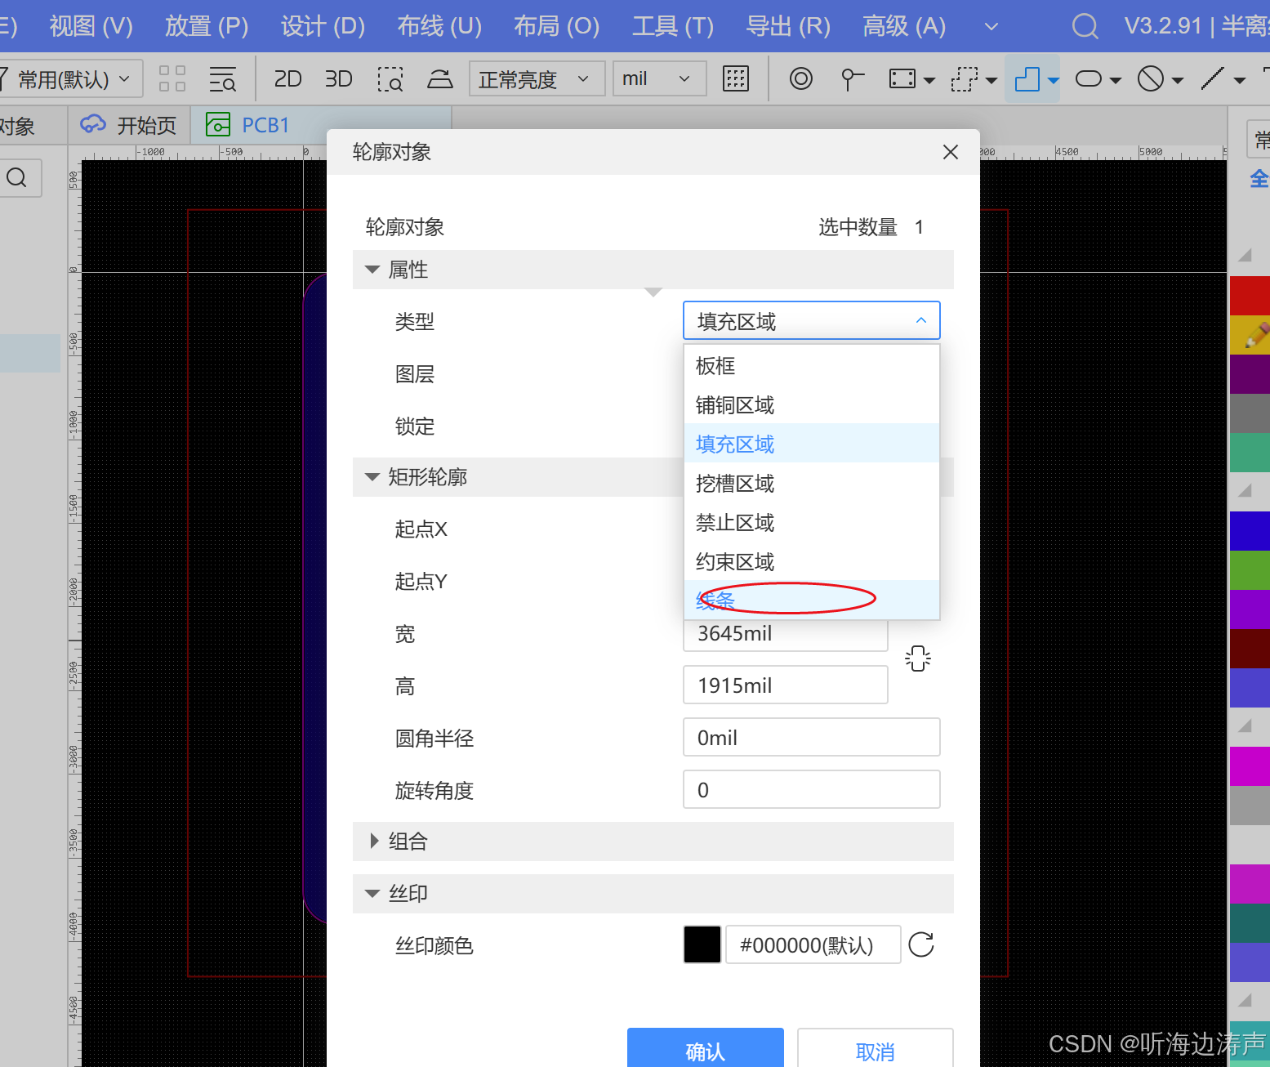The height and width of the screenshot is (1067, 1270).
Task: Click the pencil icon on yellow layer
Action: (1257, 335)
